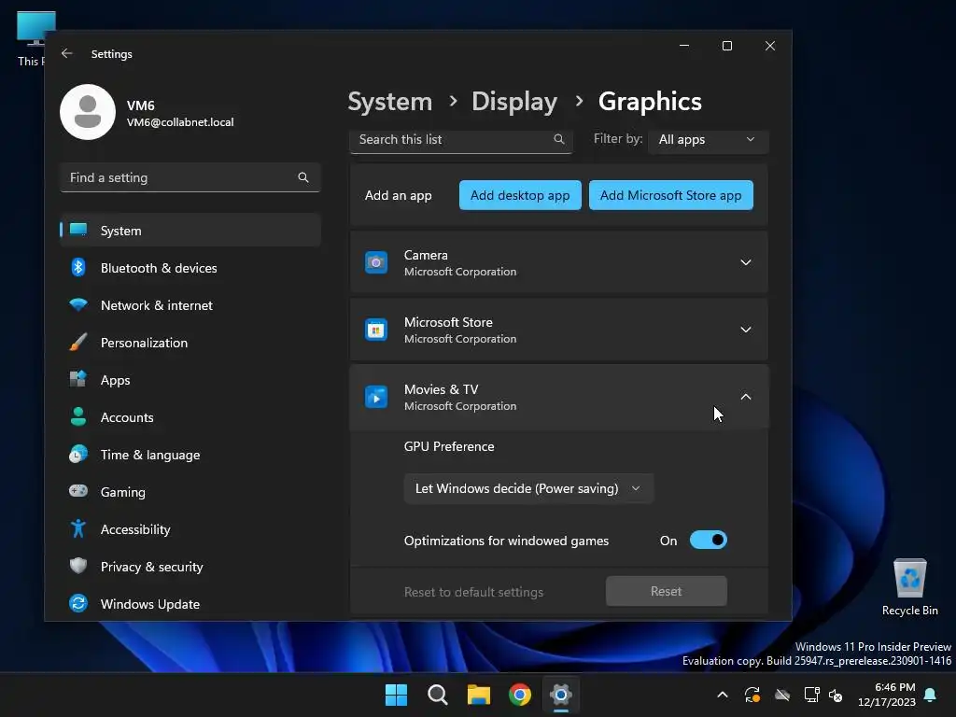Open the Windows Start menu
This screenshot has width=956, height=717.
tap(396, 695)
